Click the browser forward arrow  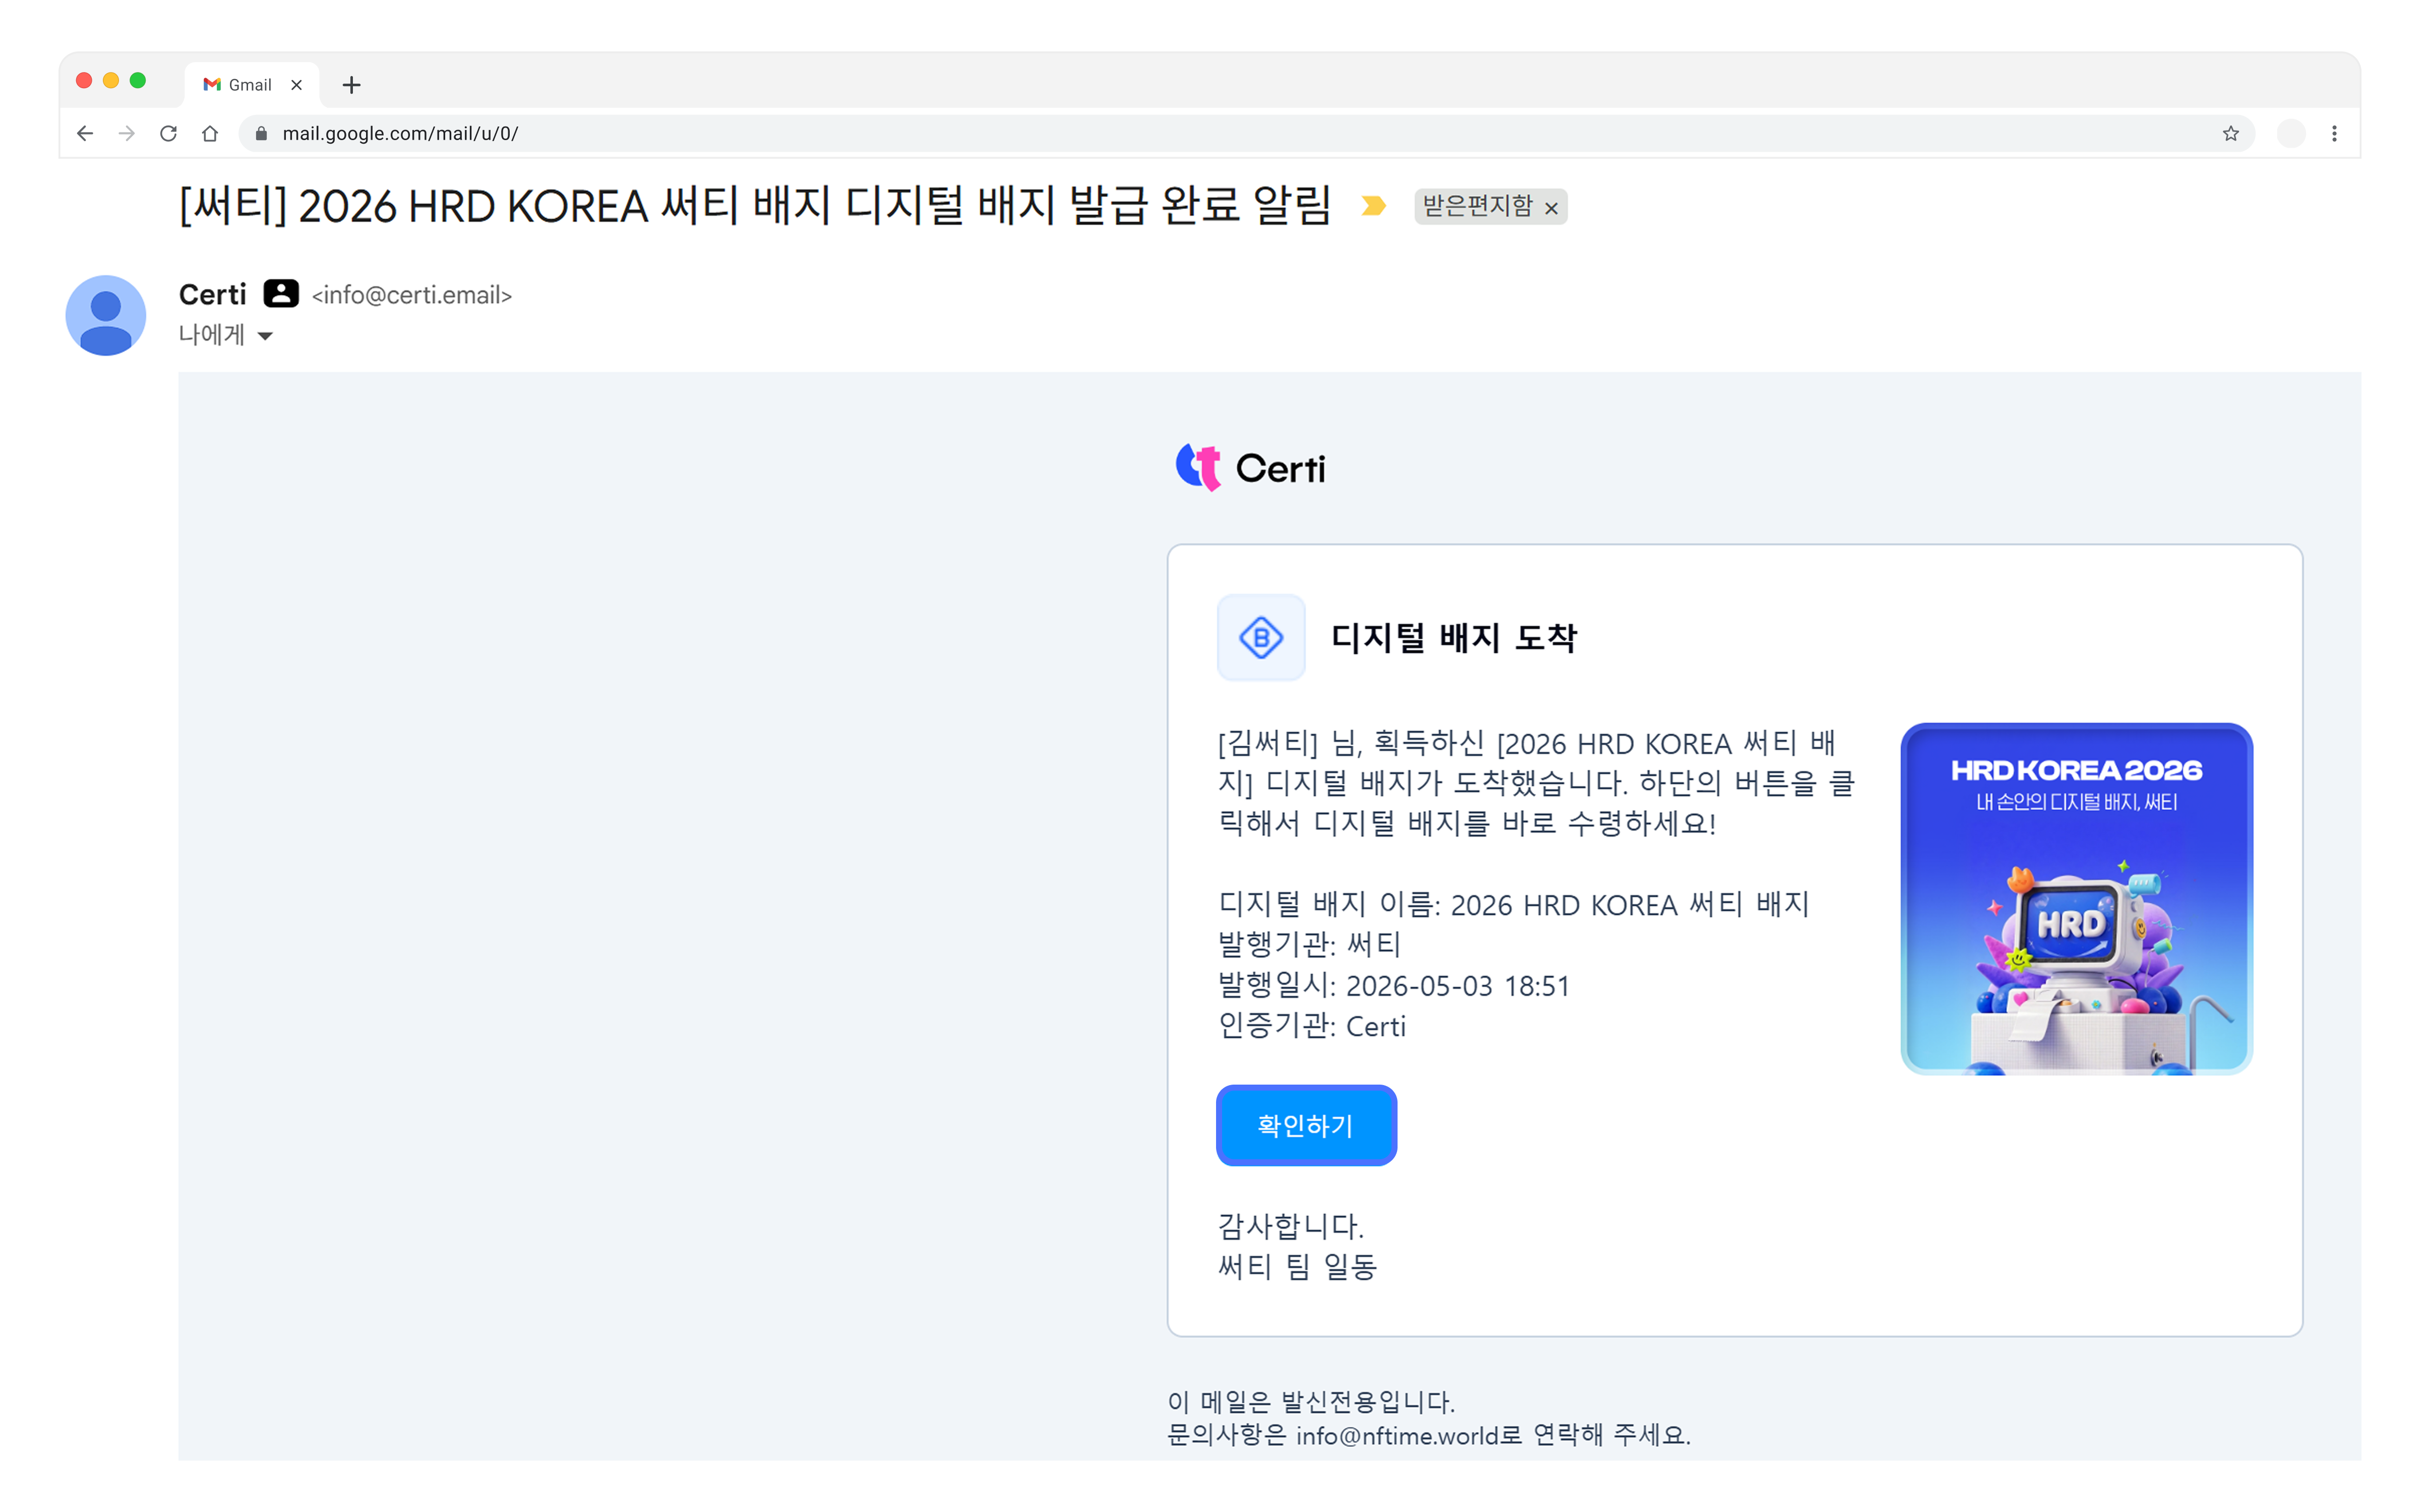pos(126,134)
